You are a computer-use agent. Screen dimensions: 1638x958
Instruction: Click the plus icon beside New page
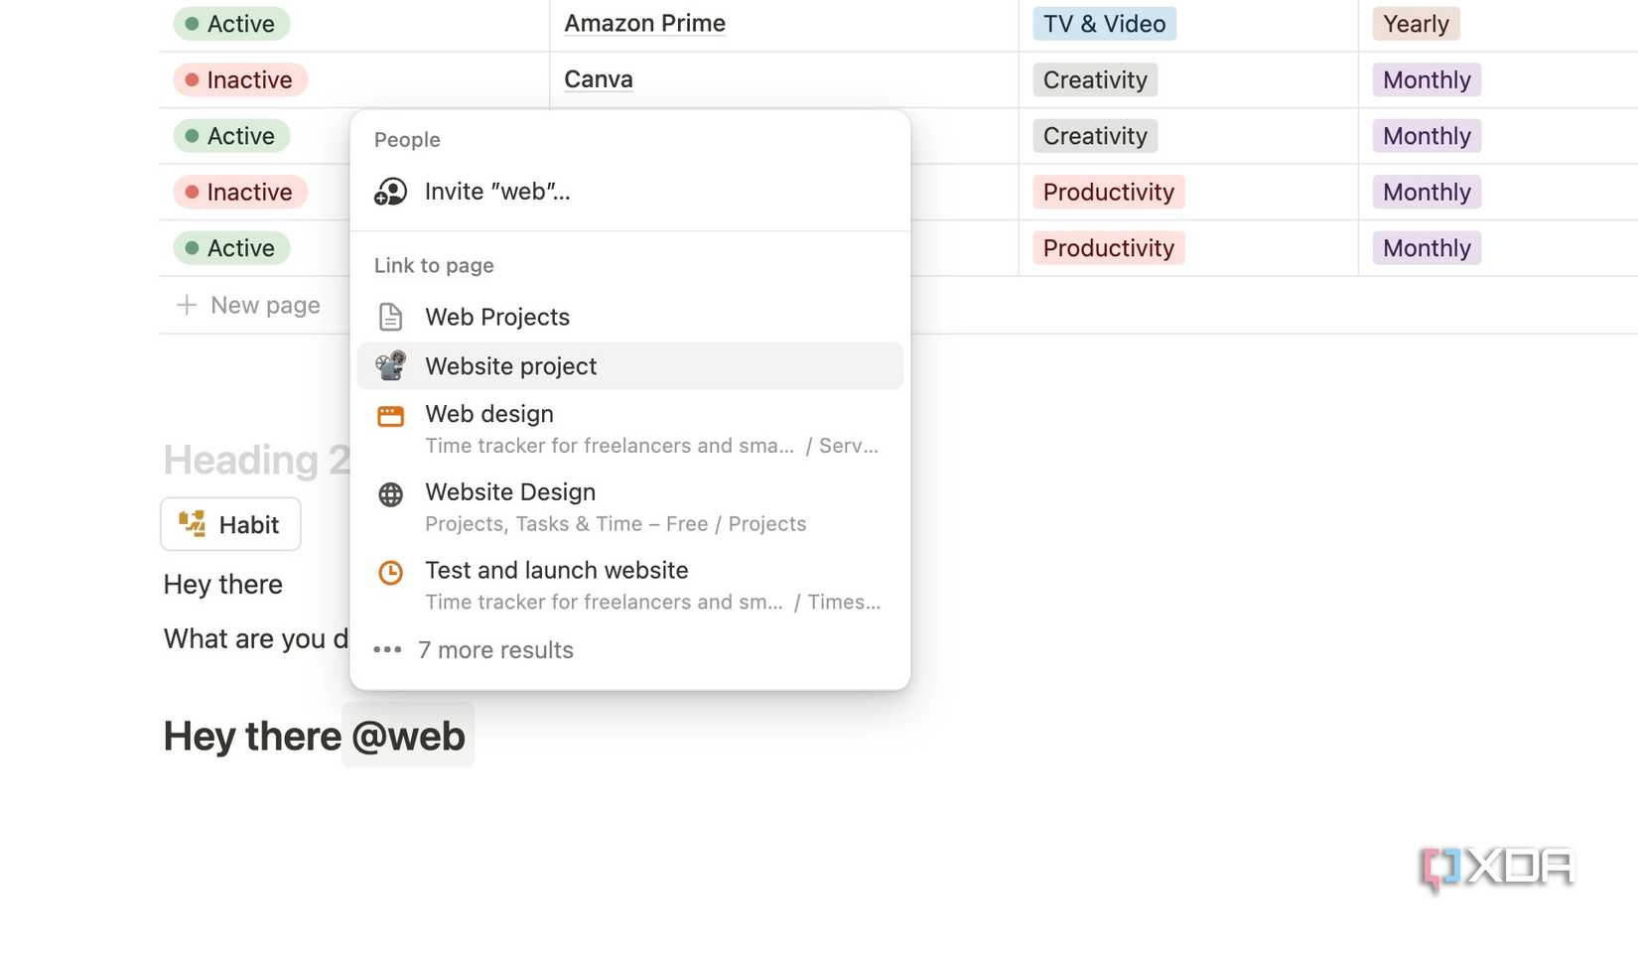click(x=185, y=305)
